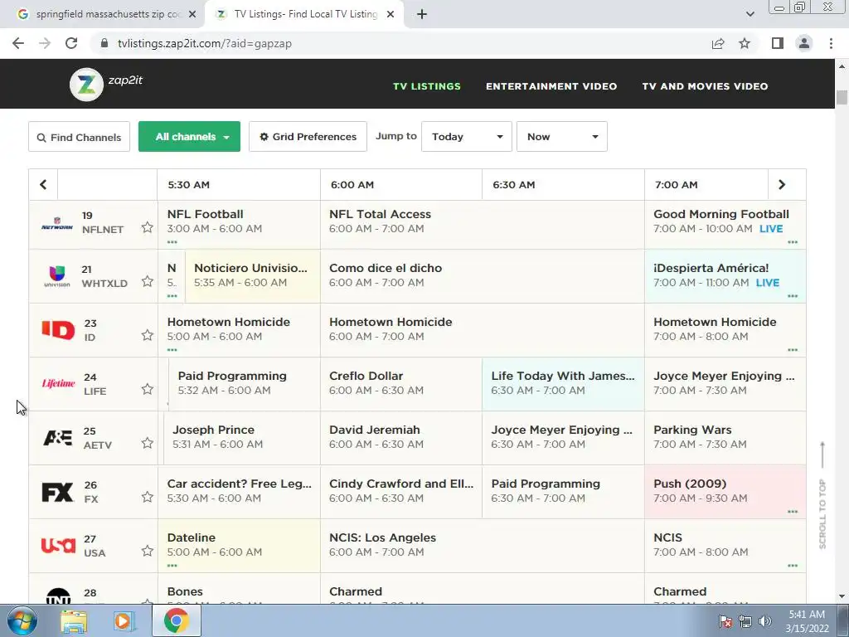Viewport: 849px width, 637px height.
Task: Show later times with right arrow
Action: [x=782, y=185]
